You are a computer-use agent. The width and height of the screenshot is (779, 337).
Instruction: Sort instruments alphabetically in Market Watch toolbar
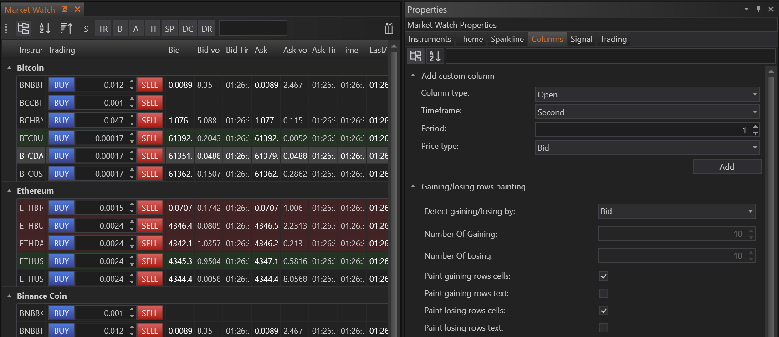click(45, 28)
